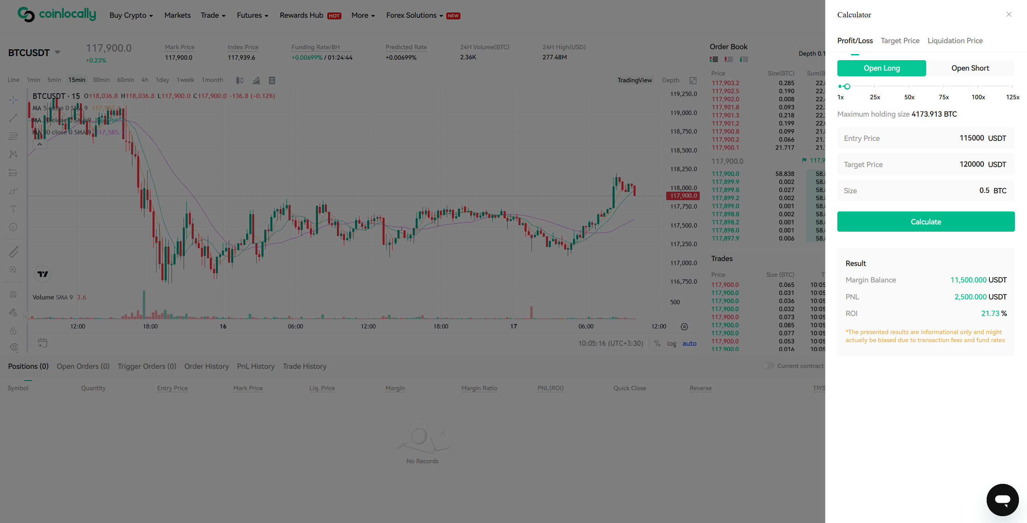The width and height of the screenshot is (1027, 523).
Task: Show sell orders only view
Action: coord(729,59)
